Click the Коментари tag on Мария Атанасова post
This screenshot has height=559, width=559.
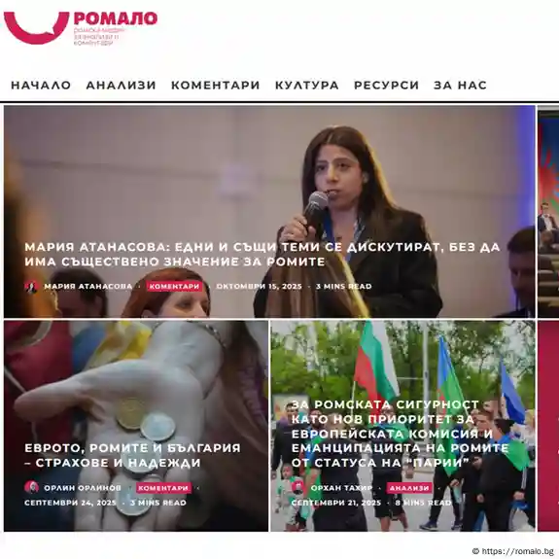click(x=174, y=286)
